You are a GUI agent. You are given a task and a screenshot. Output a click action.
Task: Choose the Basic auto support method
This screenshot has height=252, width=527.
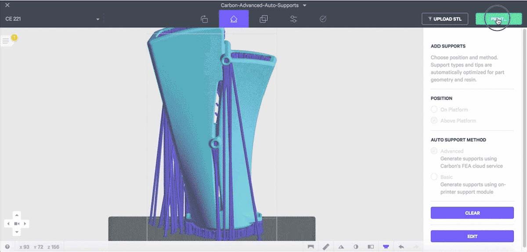[434, 177]
